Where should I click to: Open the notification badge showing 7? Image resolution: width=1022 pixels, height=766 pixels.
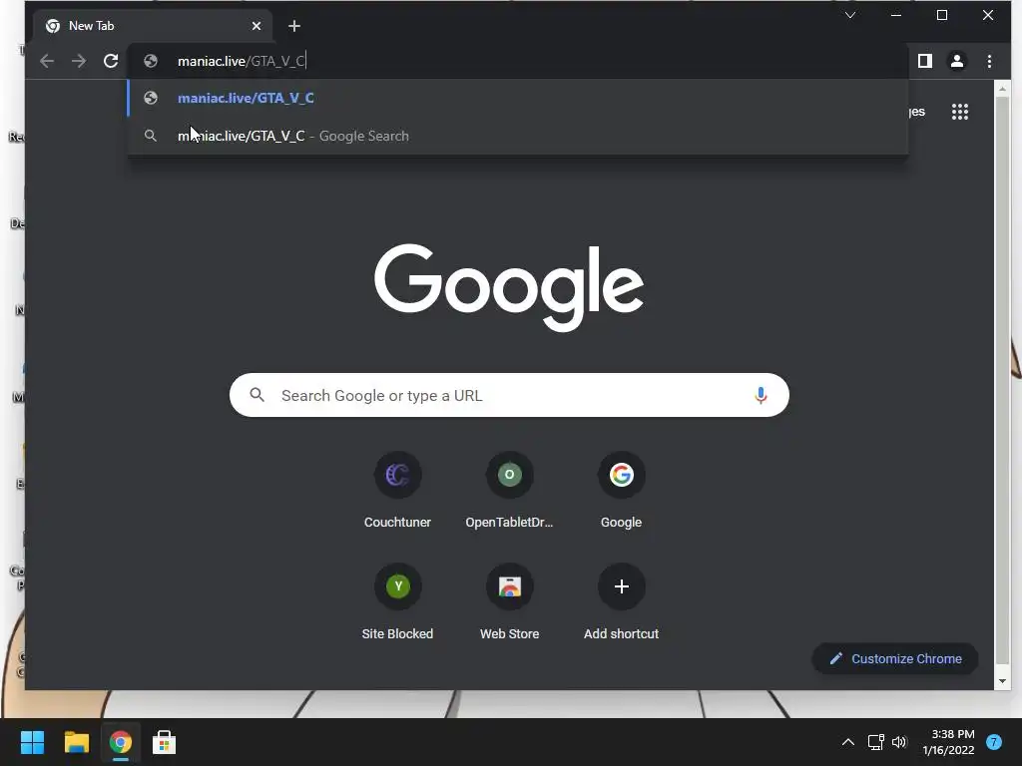pos(993,742)
